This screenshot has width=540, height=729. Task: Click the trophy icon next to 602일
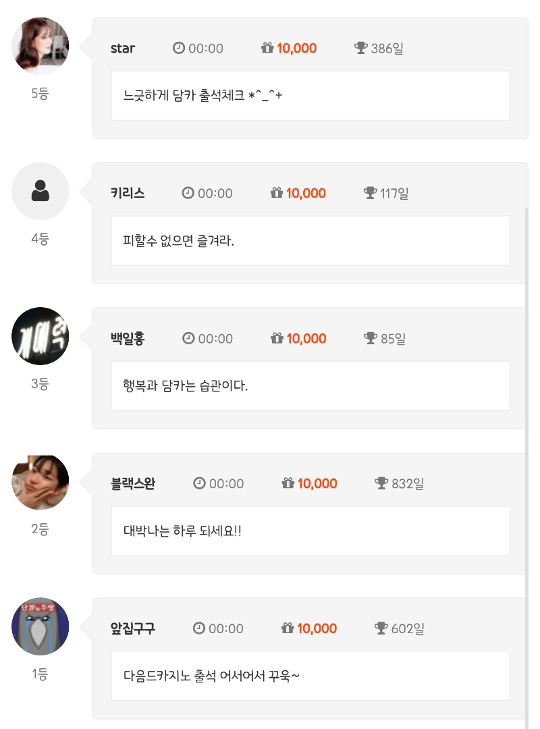[381, 628]
